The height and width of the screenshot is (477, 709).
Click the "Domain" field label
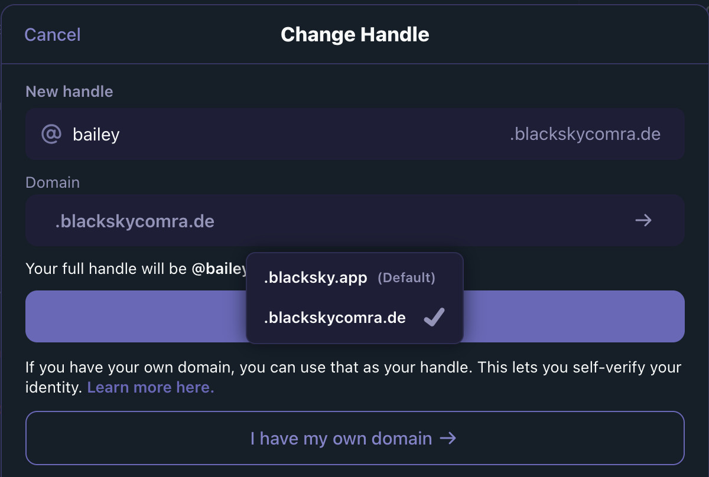(x=53, y=182)
